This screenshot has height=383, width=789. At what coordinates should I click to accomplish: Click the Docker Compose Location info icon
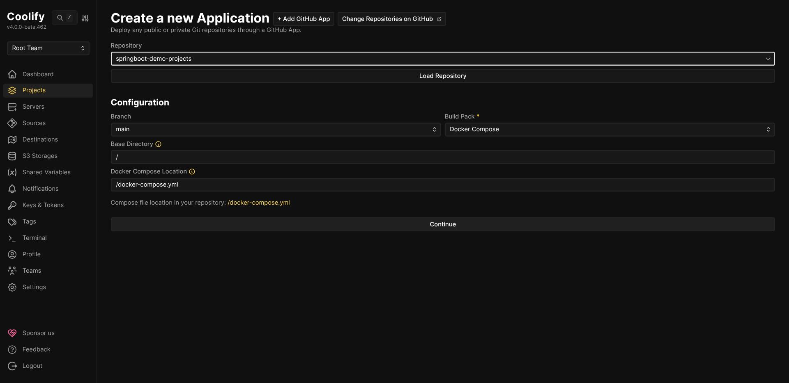tap(192, 172)
